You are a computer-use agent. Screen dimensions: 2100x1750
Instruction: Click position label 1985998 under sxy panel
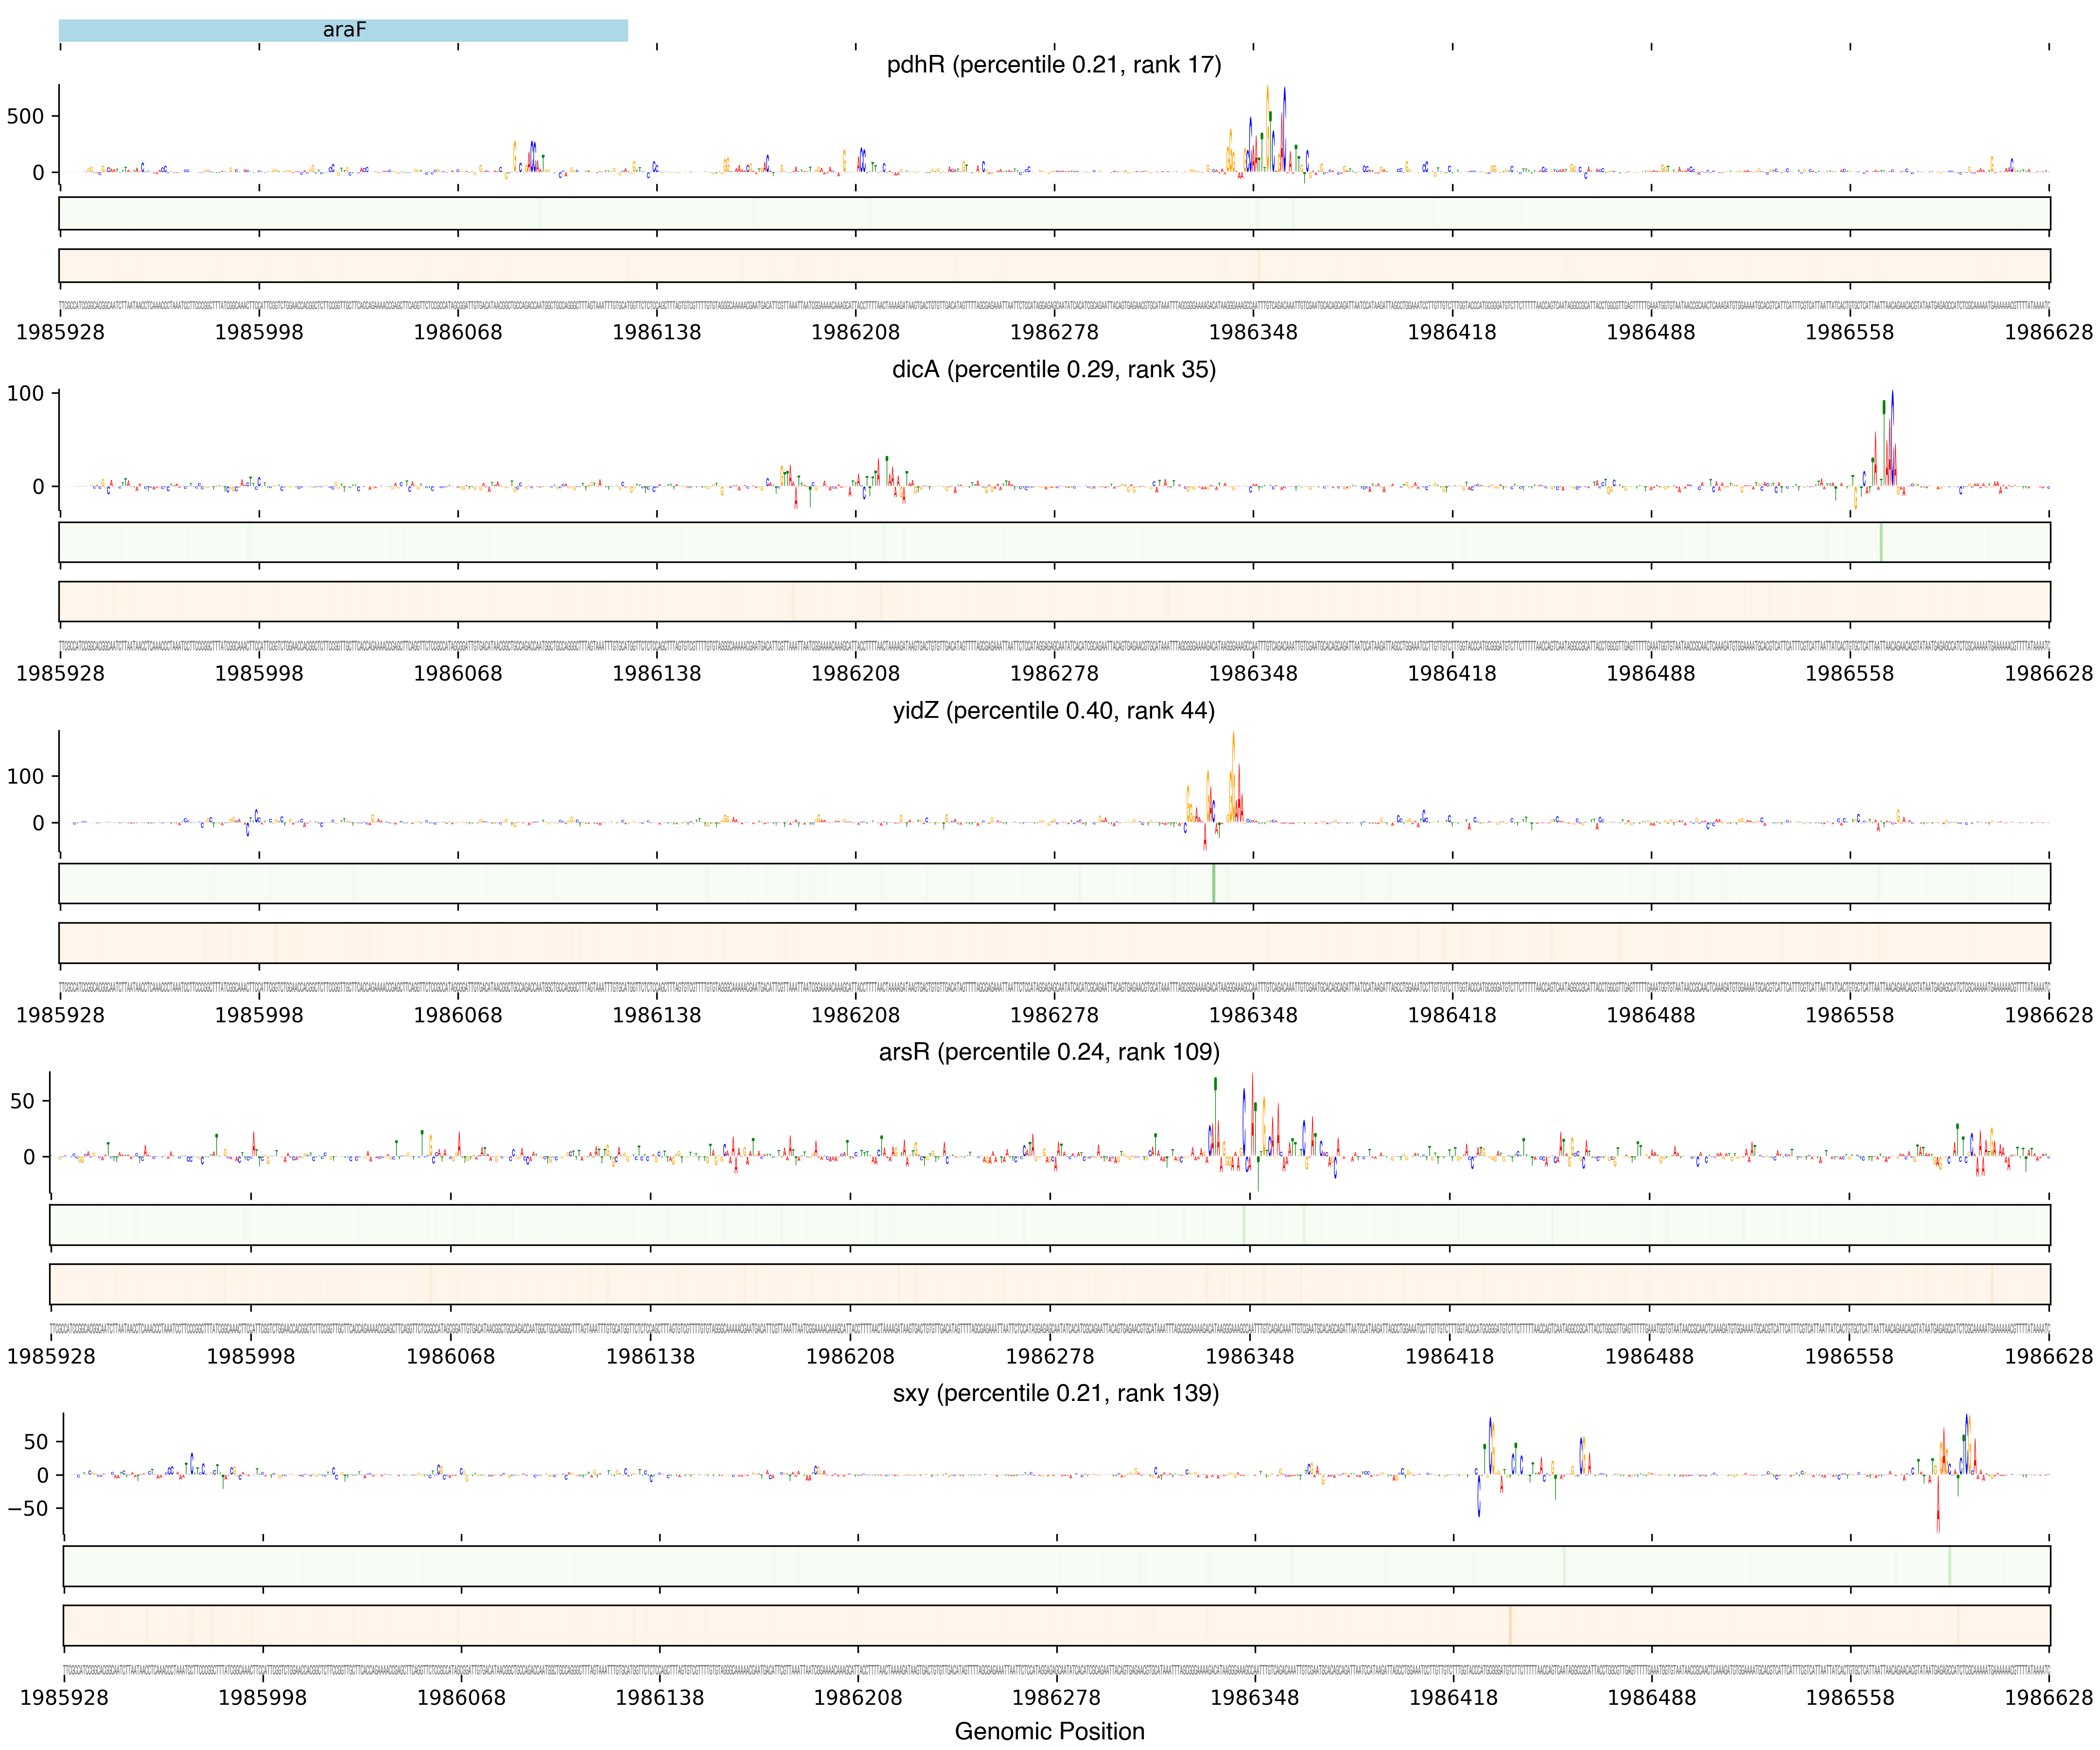coord(263,1697)
